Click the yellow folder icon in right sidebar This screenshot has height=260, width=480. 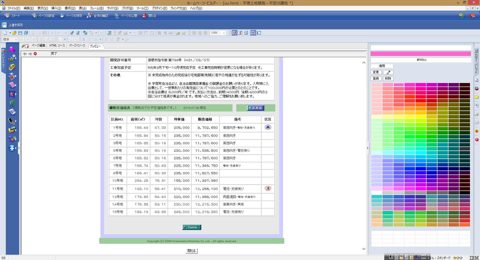click(x=476, y=97)
